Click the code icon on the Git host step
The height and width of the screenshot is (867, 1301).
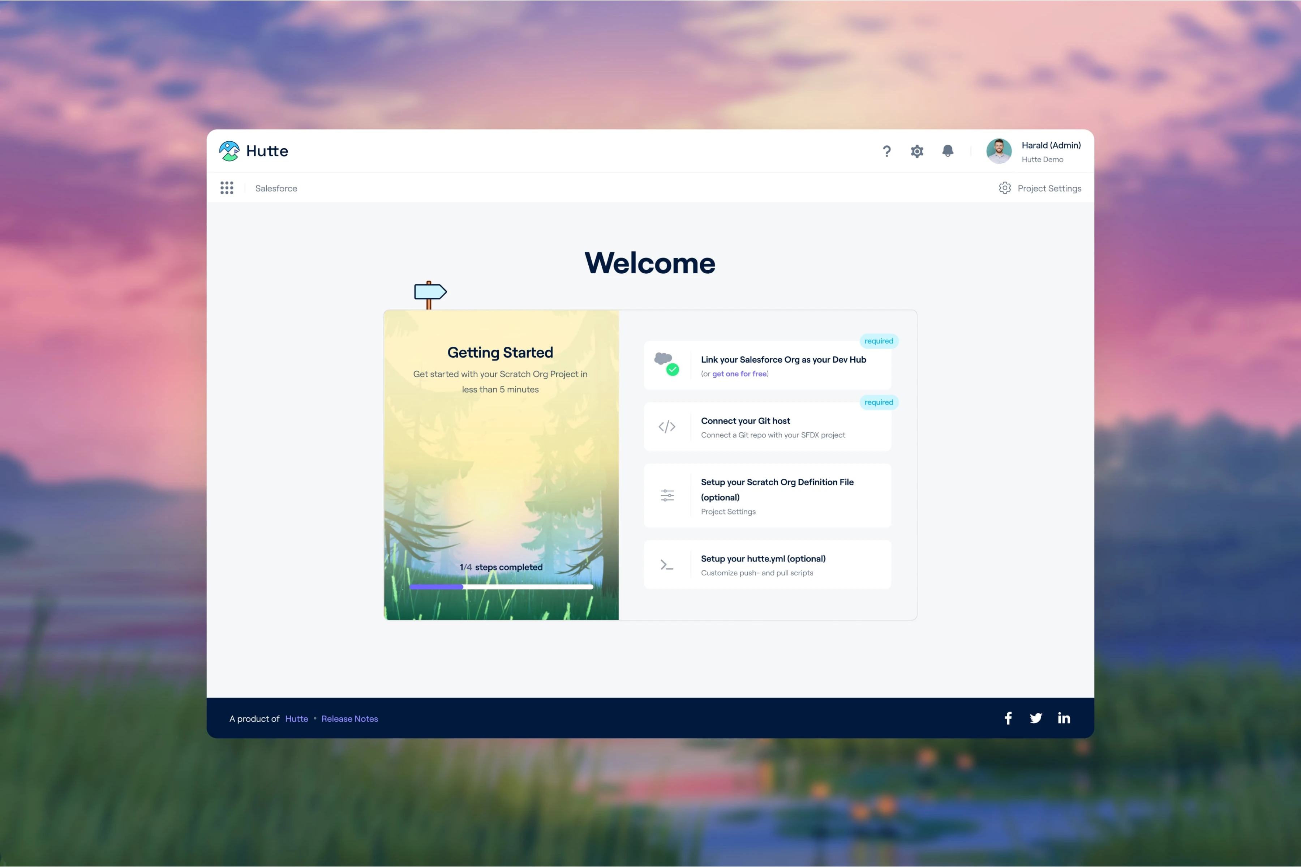(x=666, y=426)
